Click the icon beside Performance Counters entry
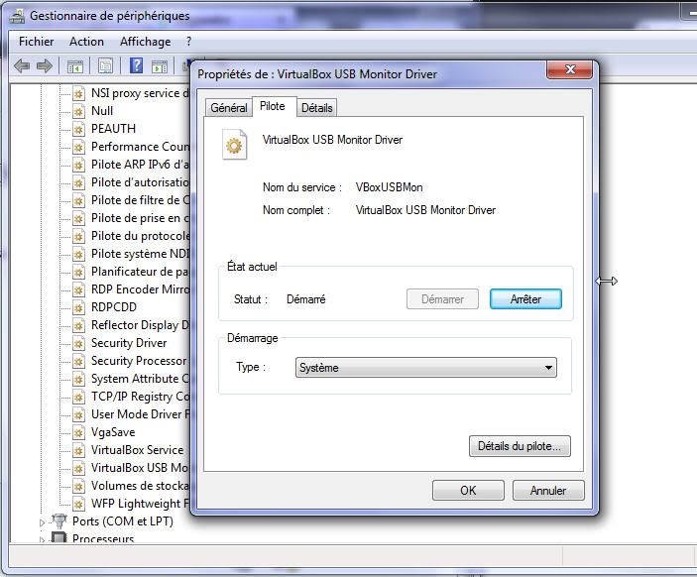 coord(78,147)
